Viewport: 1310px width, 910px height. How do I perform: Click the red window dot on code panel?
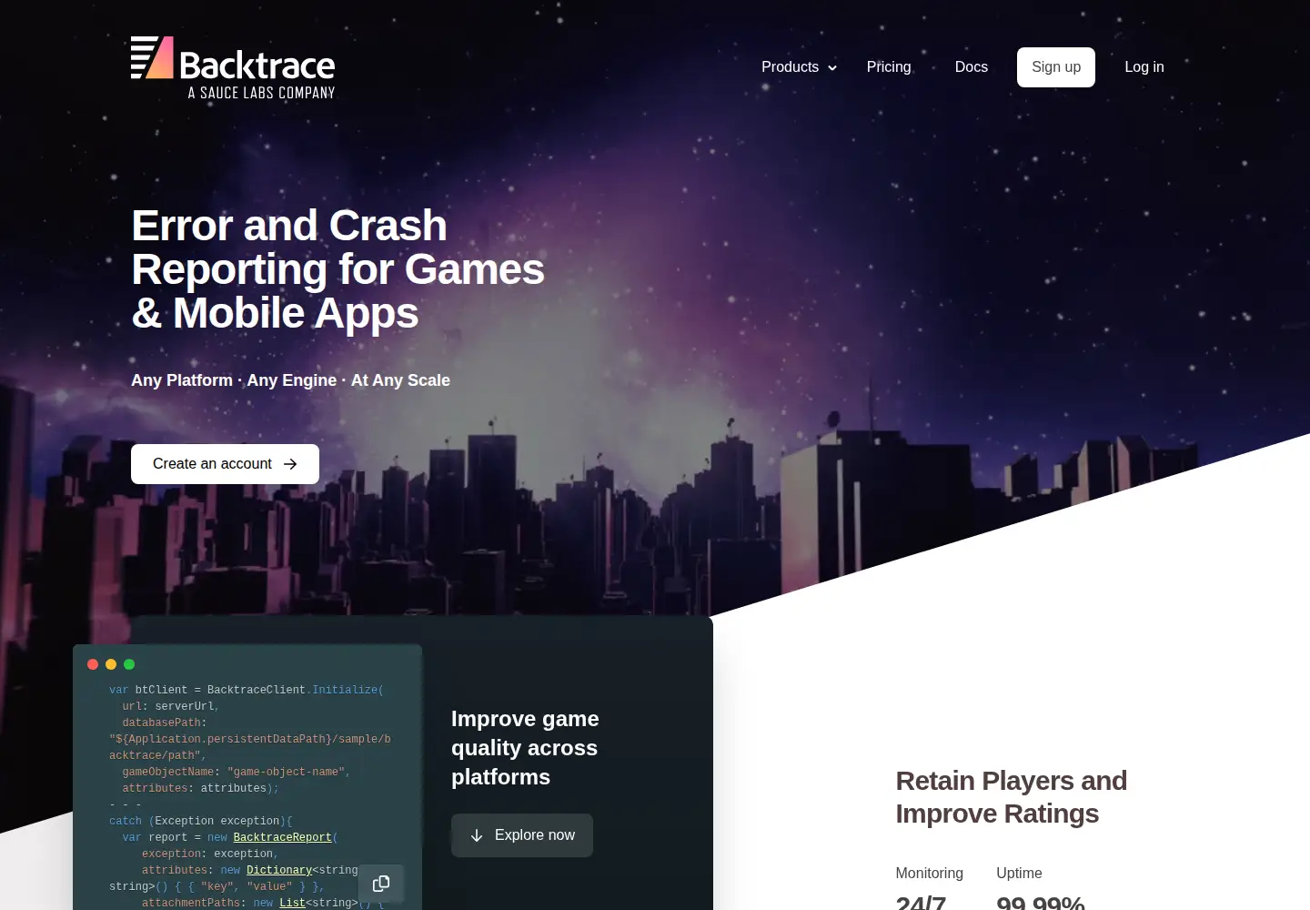point(93,664)
